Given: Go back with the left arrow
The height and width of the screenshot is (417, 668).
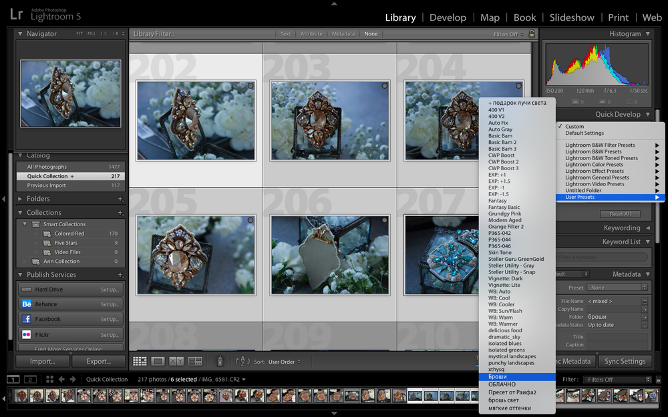Looking at the screenshot, I should coord(61,379).
